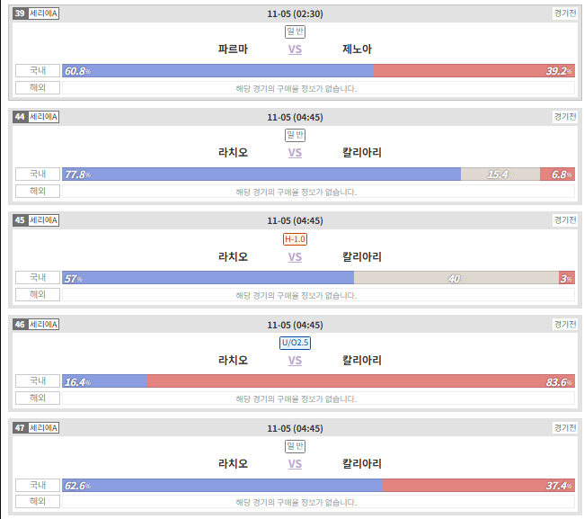Click the 83.6% red bar segment
Image resolution: width=584 pixels, height=519 pixels.
(x=360, y=381)
